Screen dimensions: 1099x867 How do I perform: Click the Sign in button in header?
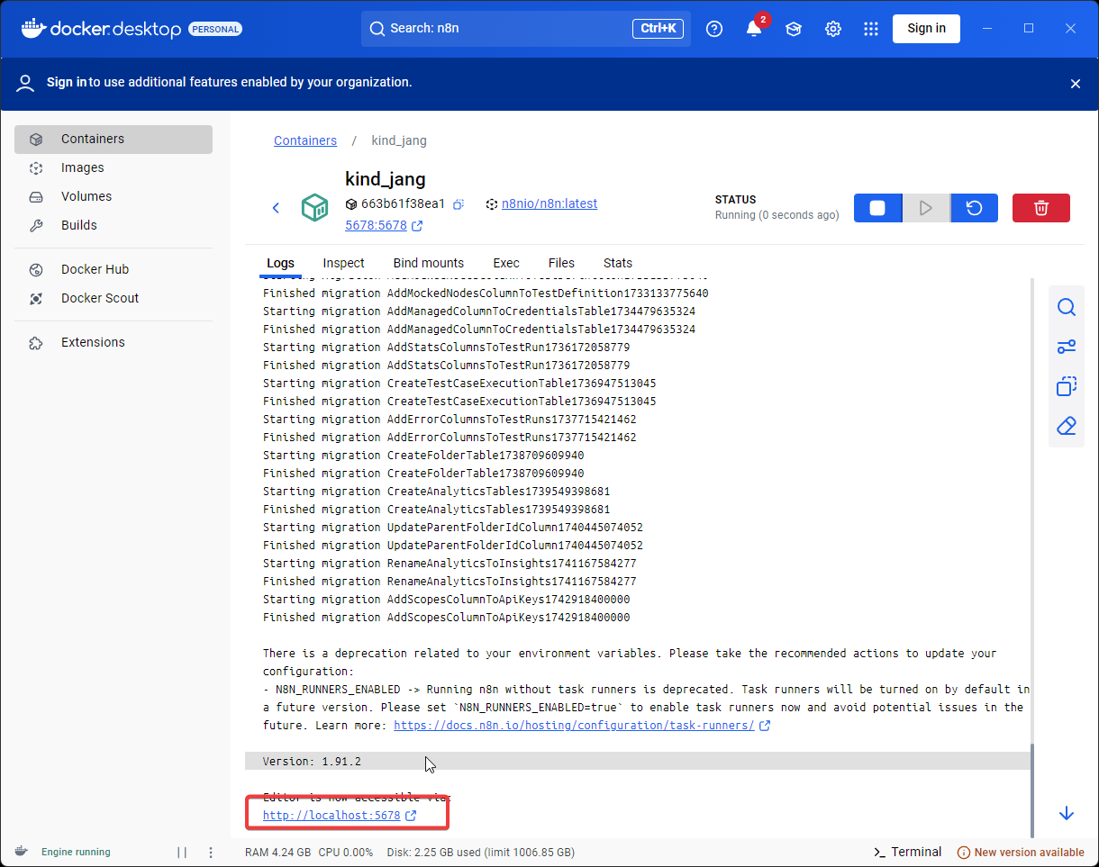point(926,28)
